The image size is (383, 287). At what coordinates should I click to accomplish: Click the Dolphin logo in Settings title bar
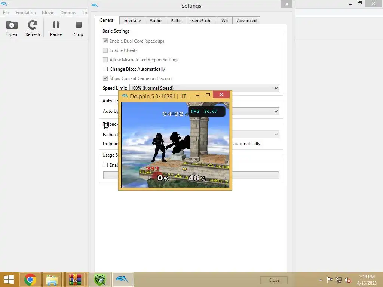[x=95, y=5]
